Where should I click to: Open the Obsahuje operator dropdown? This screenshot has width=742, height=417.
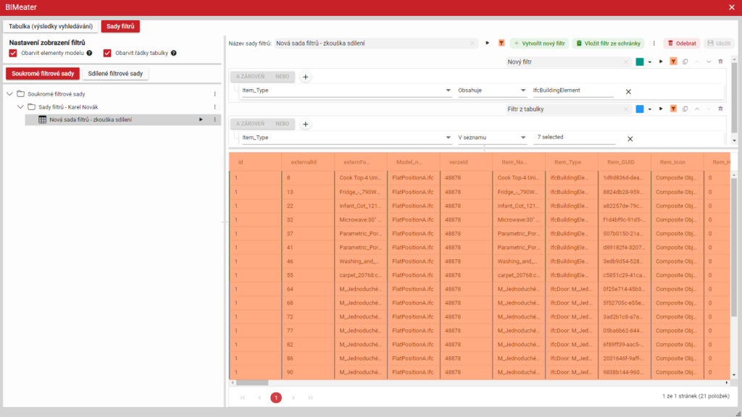pyautogui.click(x=491, y=91)
